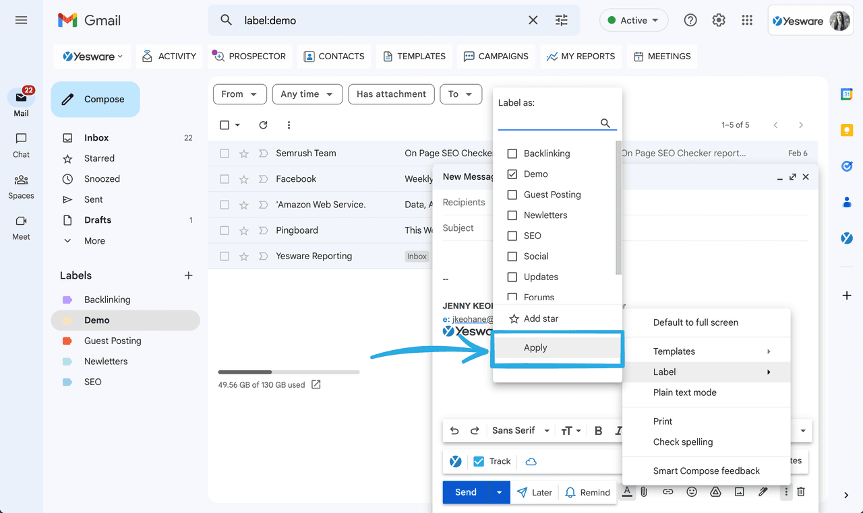The height and width of the screenshot is (513, 863).
Task: Discard draft using the trash icon
Action: click(801, 492)
